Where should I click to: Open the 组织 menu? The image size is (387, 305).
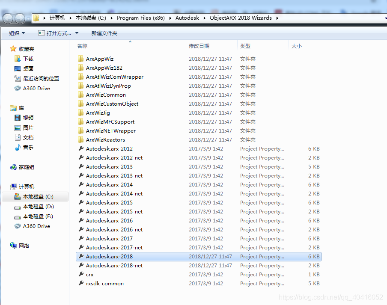17,33
